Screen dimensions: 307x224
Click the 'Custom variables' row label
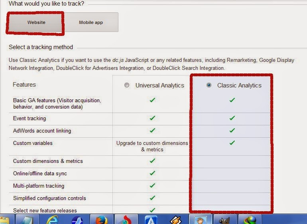click(33, 143)
